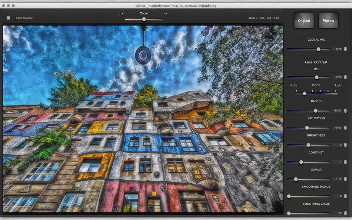Adjust the Contrast slider
Viewport: 352px width, 220px height.
pyautogui.click(x=301, y=162)
